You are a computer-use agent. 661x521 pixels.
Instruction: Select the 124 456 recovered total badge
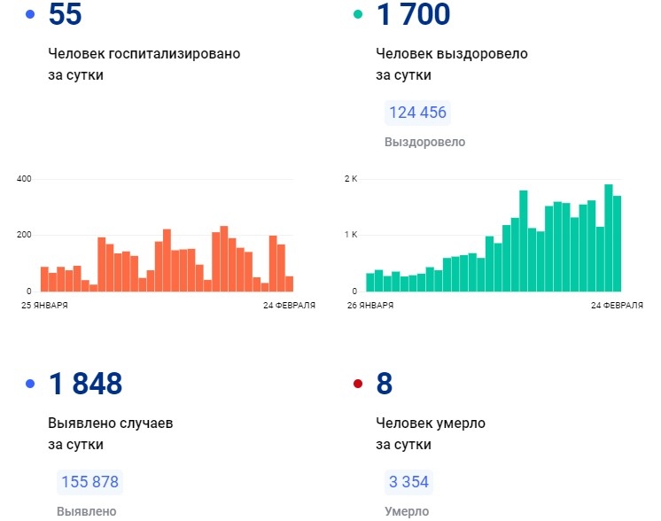(x=417, y=113)
